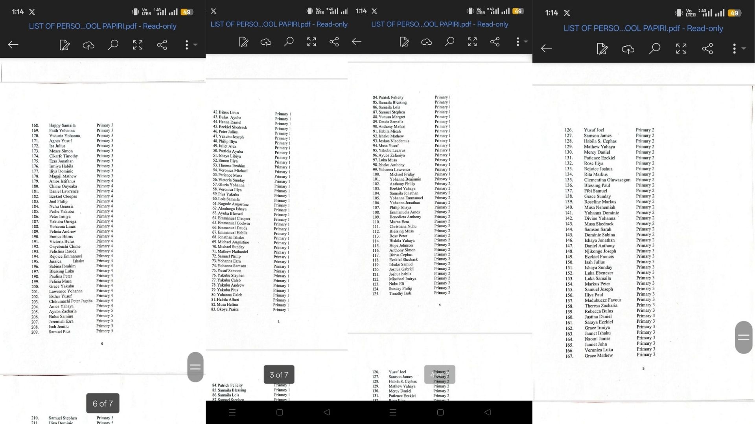Screen dimensions: 755x424
Task: Tap the cloud upload icon above the 126–167 name list
Action: 628,49
